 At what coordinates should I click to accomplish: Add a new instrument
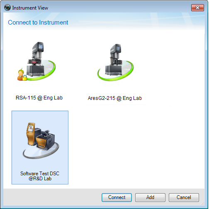coord(150,197)
